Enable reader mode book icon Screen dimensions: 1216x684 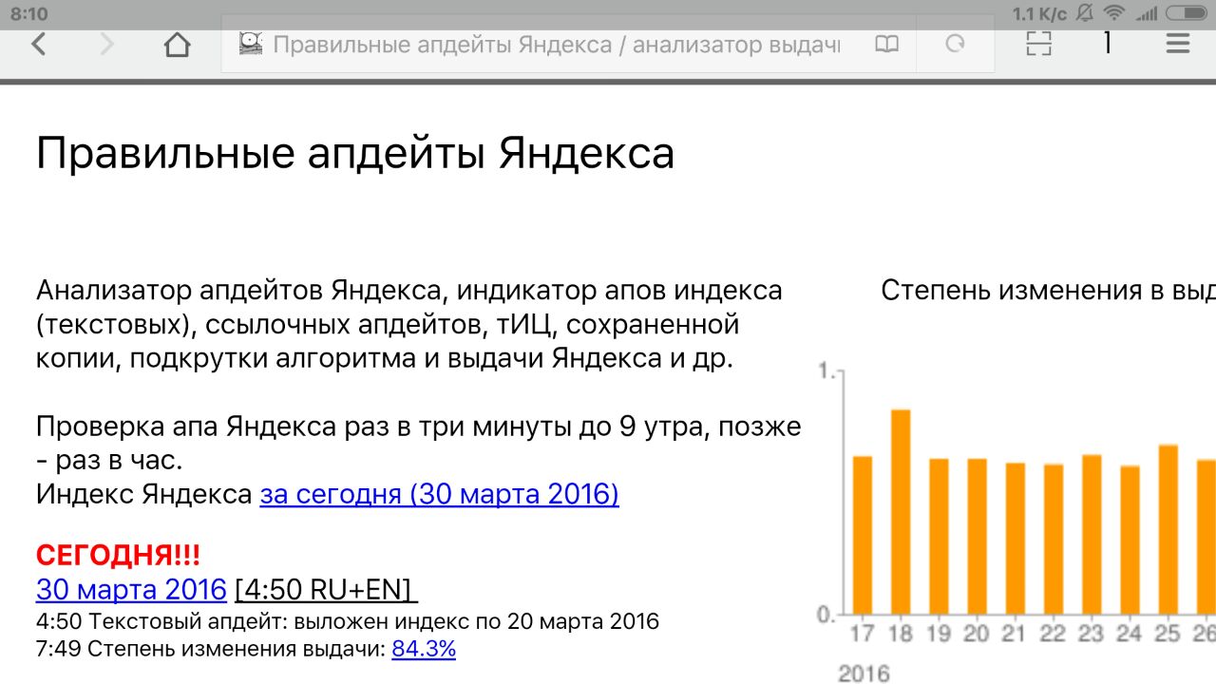point(886,45)
